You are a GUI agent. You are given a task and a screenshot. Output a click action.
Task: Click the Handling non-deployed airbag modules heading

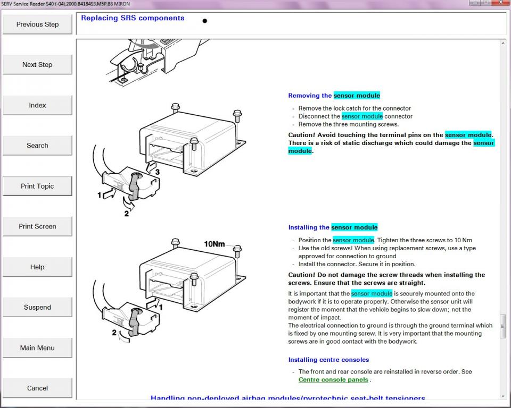(x=288, y=397)
